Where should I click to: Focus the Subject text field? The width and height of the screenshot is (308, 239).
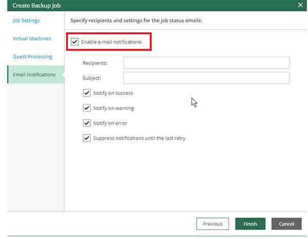click(x=206, y=78)
